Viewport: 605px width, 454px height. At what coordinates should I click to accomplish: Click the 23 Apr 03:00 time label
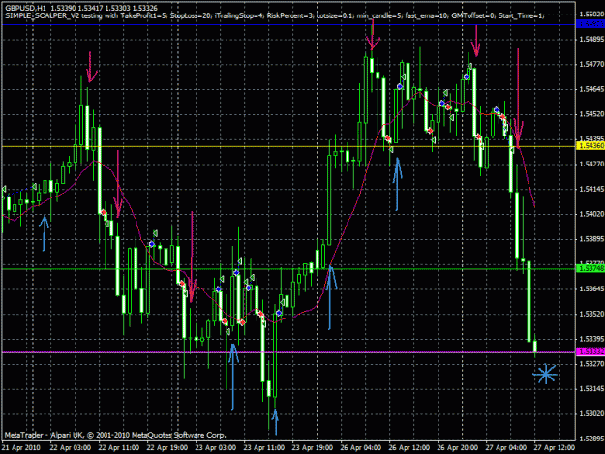216,448
